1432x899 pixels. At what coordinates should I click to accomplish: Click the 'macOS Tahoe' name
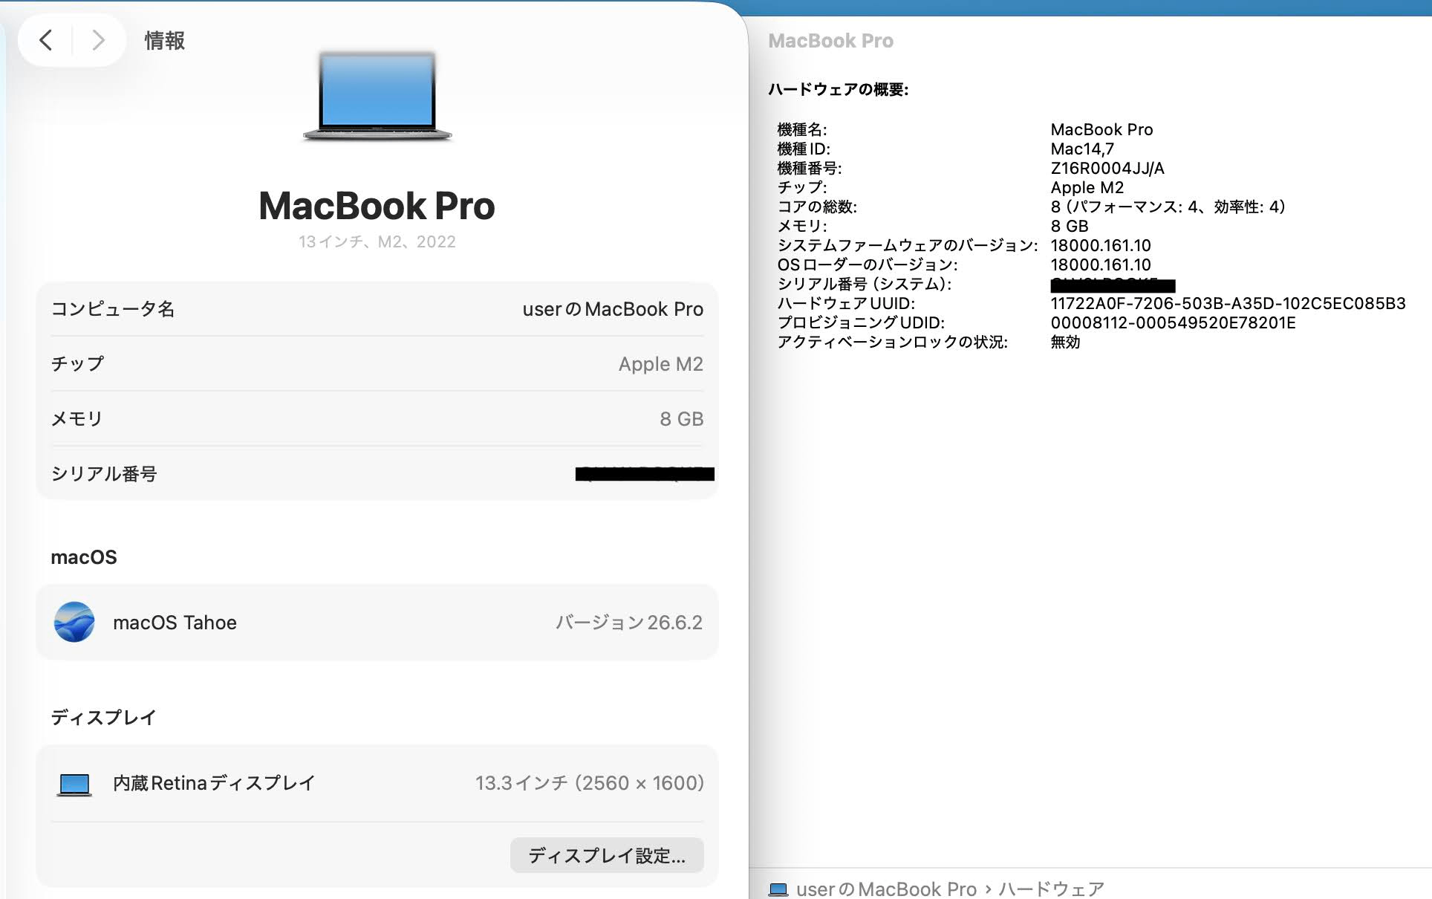(x=175, y=623)
